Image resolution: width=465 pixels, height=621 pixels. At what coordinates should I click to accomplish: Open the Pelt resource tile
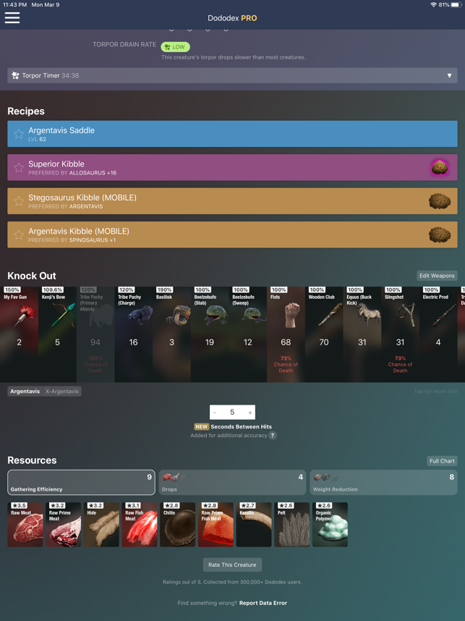click(292, 525)
